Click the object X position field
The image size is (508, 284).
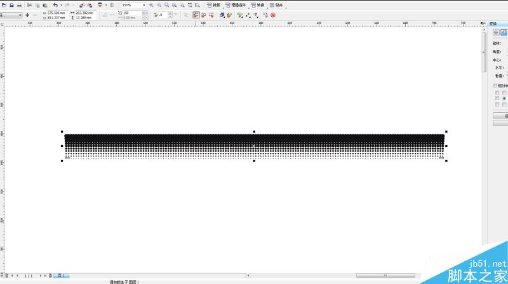click(57, 13)
